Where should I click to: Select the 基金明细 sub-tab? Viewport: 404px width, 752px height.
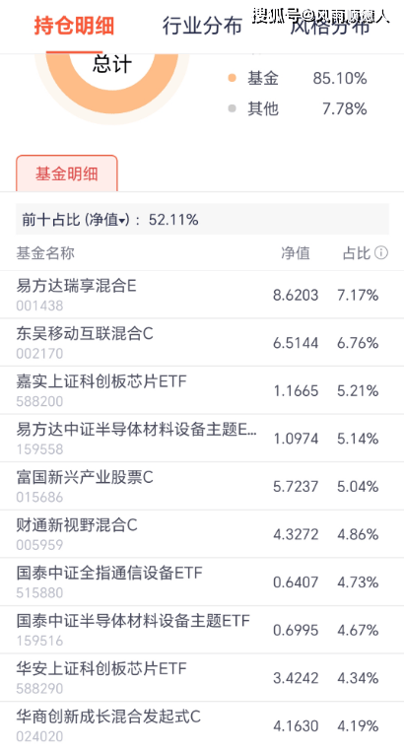[x=67, y=173]
